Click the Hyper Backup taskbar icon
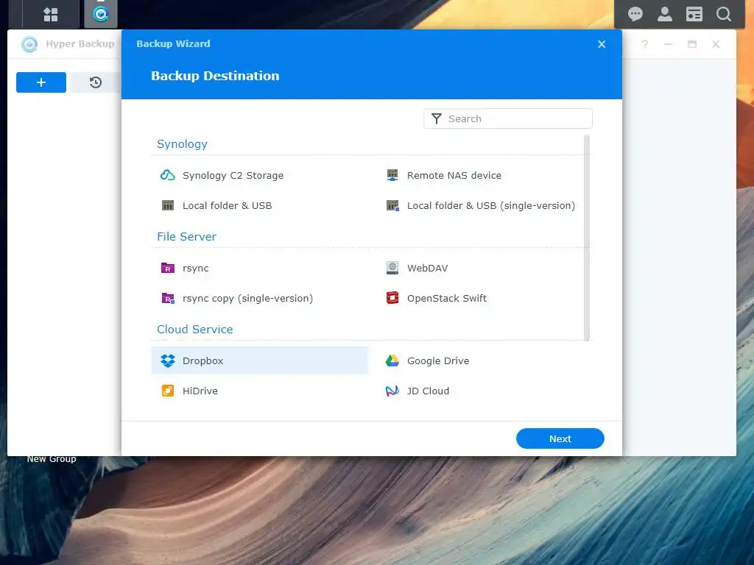Viewport: 754px width, 565px height. coord(100,15)
